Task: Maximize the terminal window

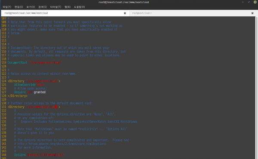Action: tap(249, 2)
